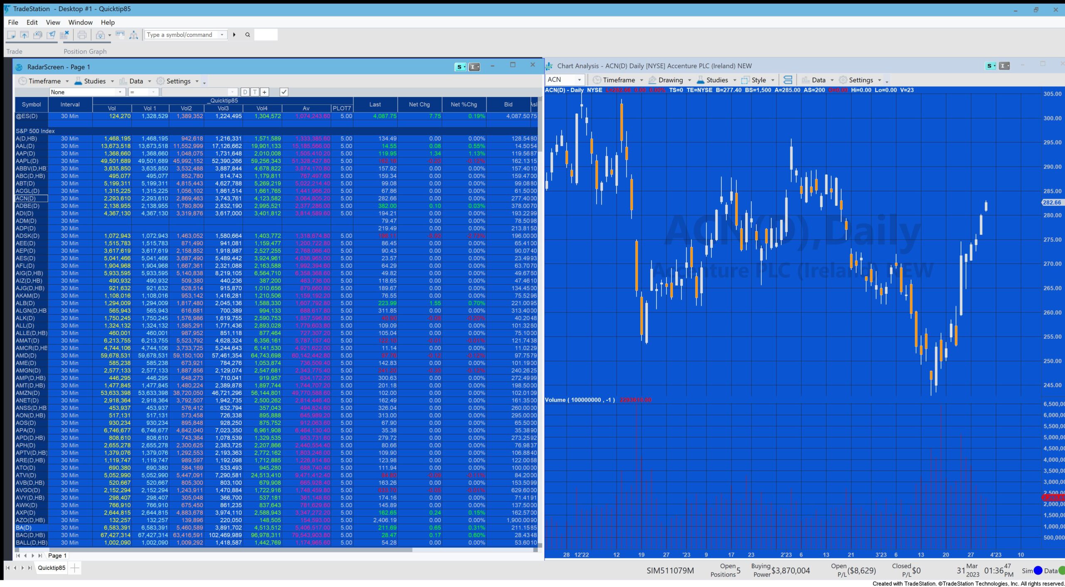Viewport: 1065px width, 587px height.
Task: Click the flask Studies icon in RadarScreen toolbar
Action: point(78,81)
